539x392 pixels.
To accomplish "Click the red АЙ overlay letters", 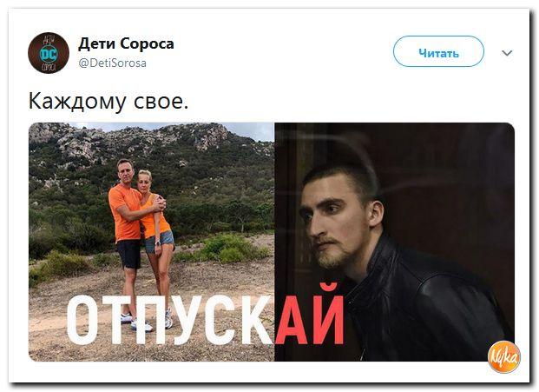I will click(x=310, y=314).
